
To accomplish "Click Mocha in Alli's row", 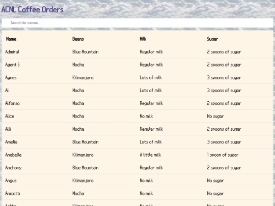I will 78,129.
